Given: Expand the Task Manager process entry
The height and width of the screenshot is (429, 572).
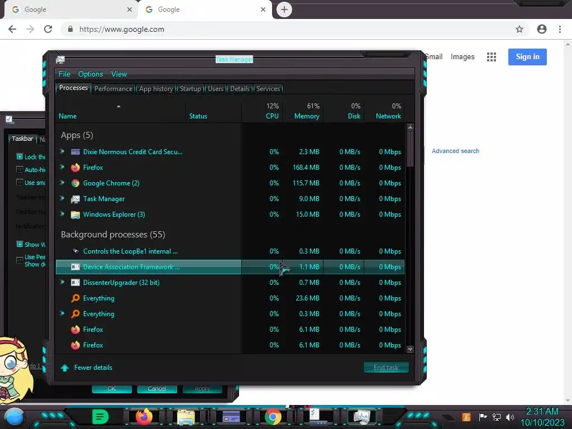Looking at the screenshot, I should 62,198.
